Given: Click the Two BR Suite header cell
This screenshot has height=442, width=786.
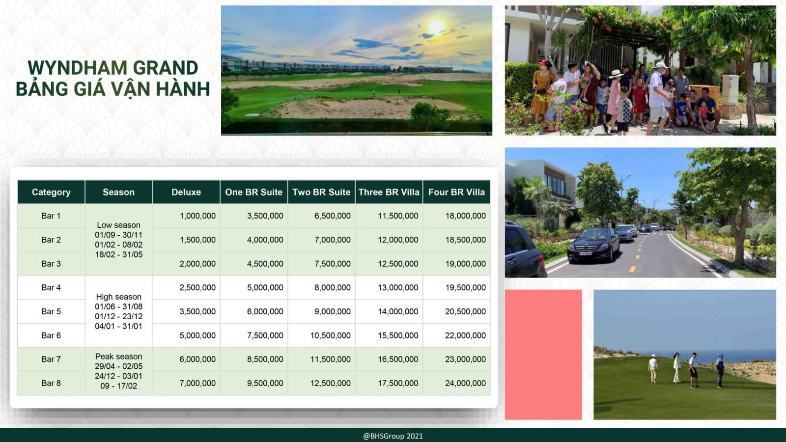Looking at the screenshot, I should tap(321, 192).
